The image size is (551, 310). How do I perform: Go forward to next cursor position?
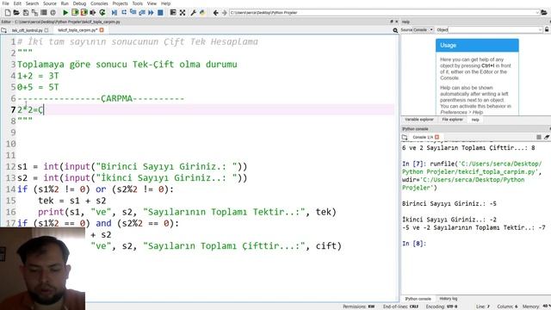point(224,13)
